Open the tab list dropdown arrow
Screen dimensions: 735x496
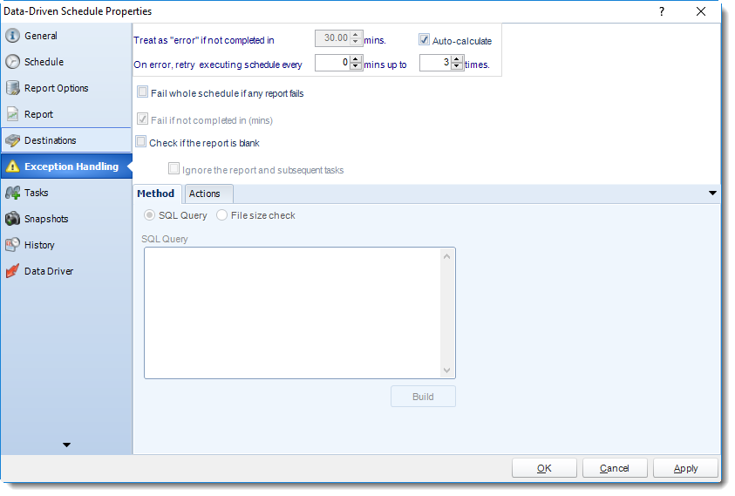click(x=712, y=194)
